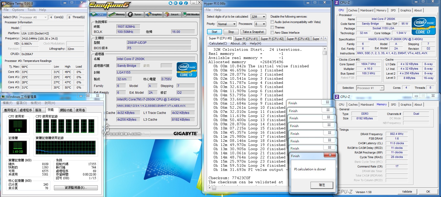Open the Graphics tab in the lower CPU-Z window
Screen dimensions: 441x197
406,105
